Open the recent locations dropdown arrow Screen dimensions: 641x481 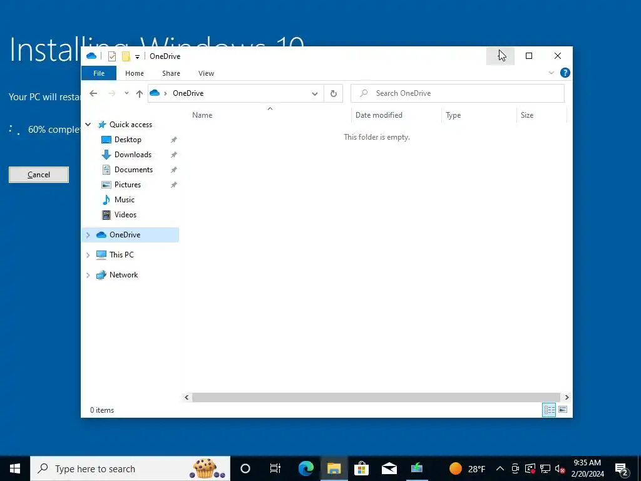click(x=126, y=93)
